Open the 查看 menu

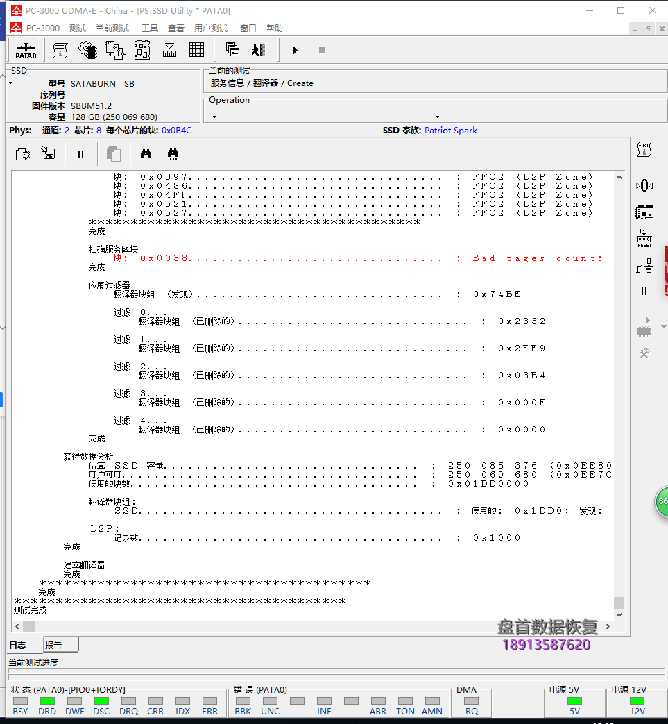175,28
